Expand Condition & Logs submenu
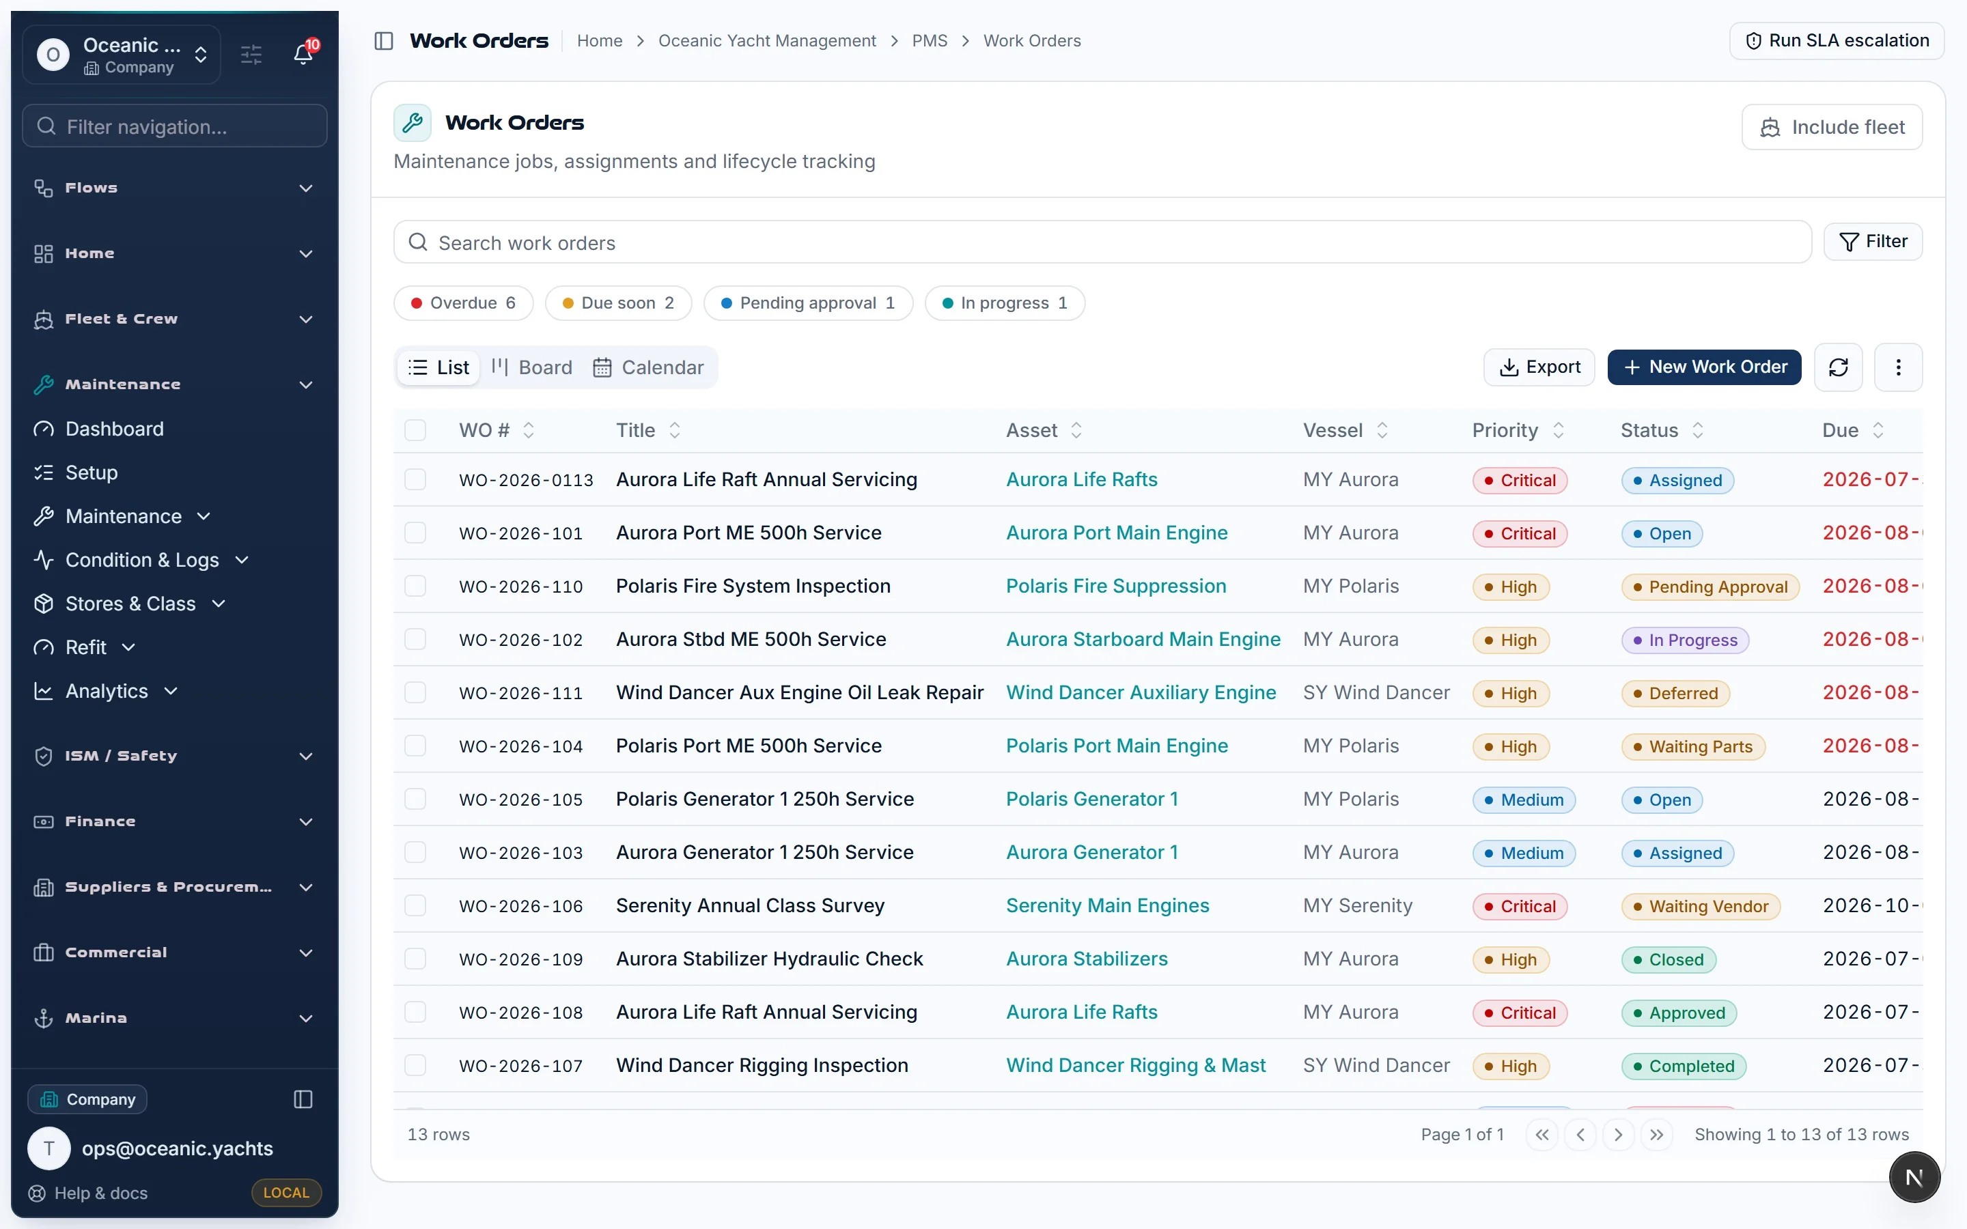The height and width of the screenshot is (1229, 1967). pyautogui.click(x=142, y=560)
